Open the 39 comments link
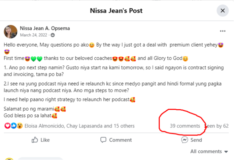 coord(185,126)
